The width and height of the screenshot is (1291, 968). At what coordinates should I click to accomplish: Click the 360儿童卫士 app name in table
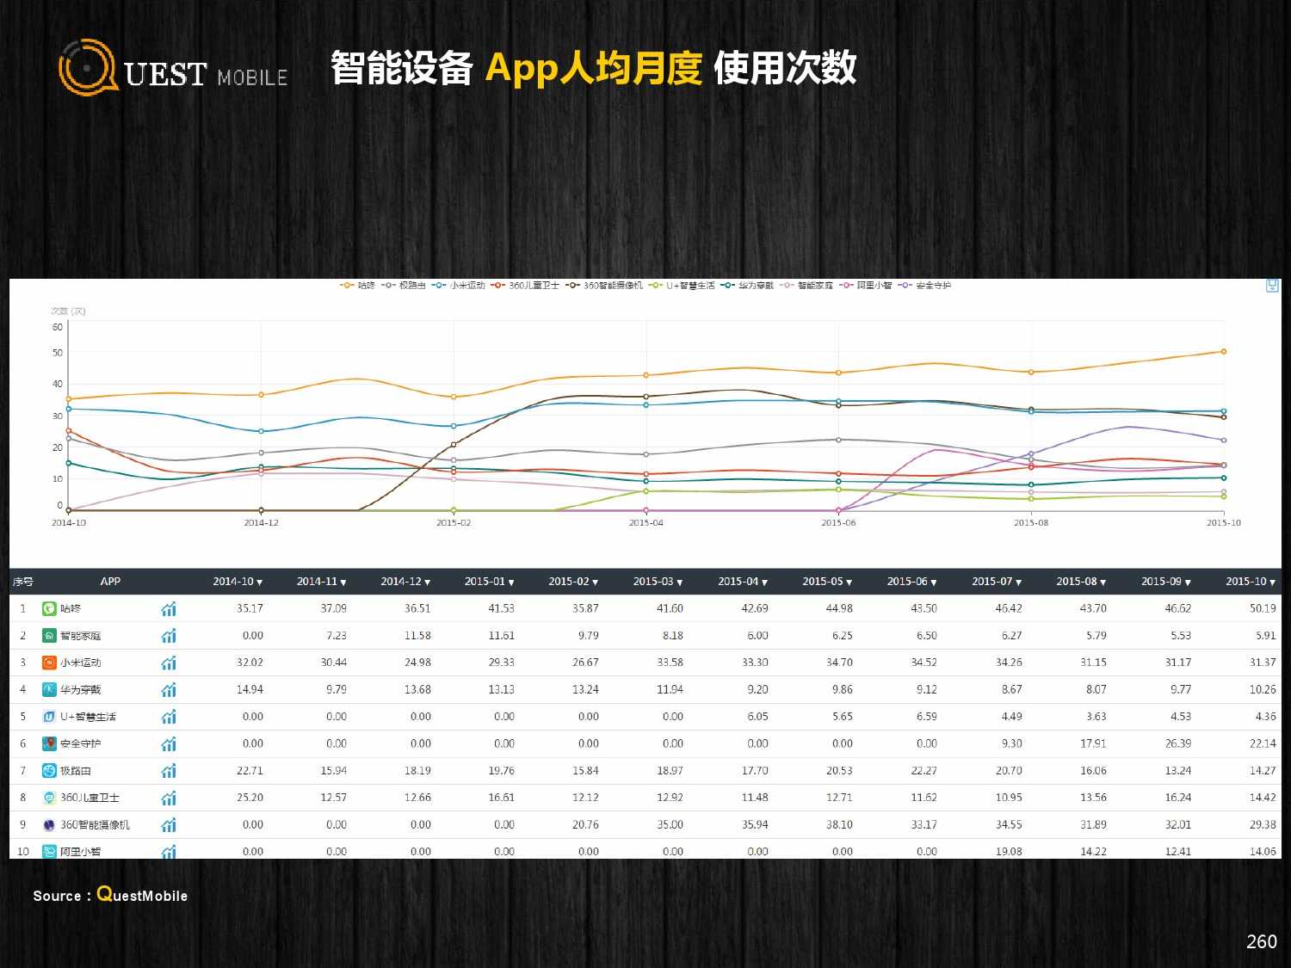point(90,798)
